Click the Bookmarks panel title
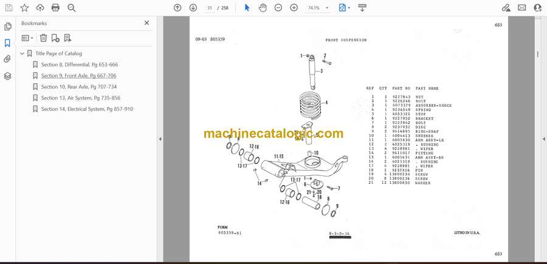547x264 pixels. tap(34, 23)
